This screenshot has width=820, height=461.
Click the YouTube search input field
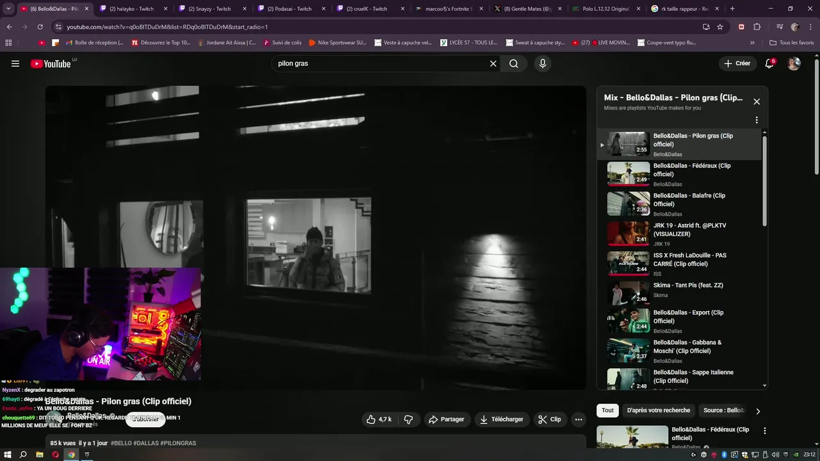click(381, 63)
